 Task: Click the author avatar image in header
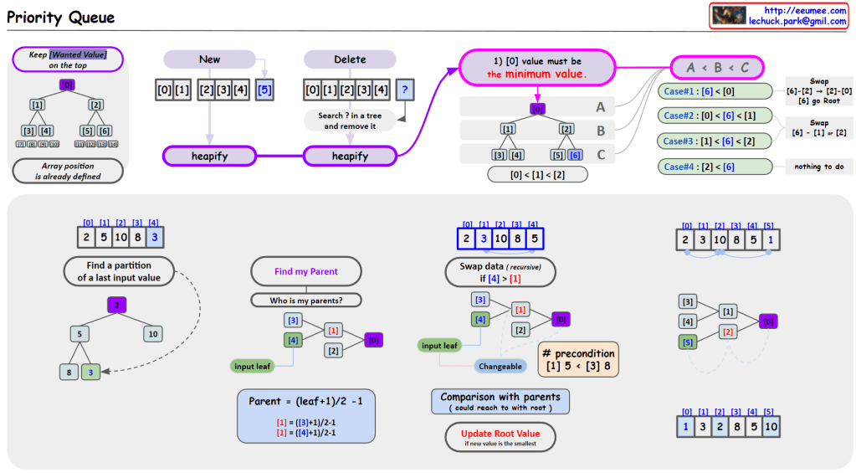tap(729, 16)
